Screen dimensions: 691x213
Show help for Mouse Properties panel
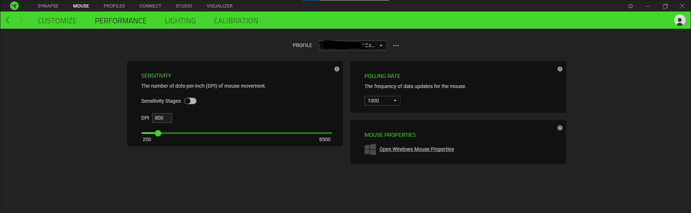click(560, 128)
